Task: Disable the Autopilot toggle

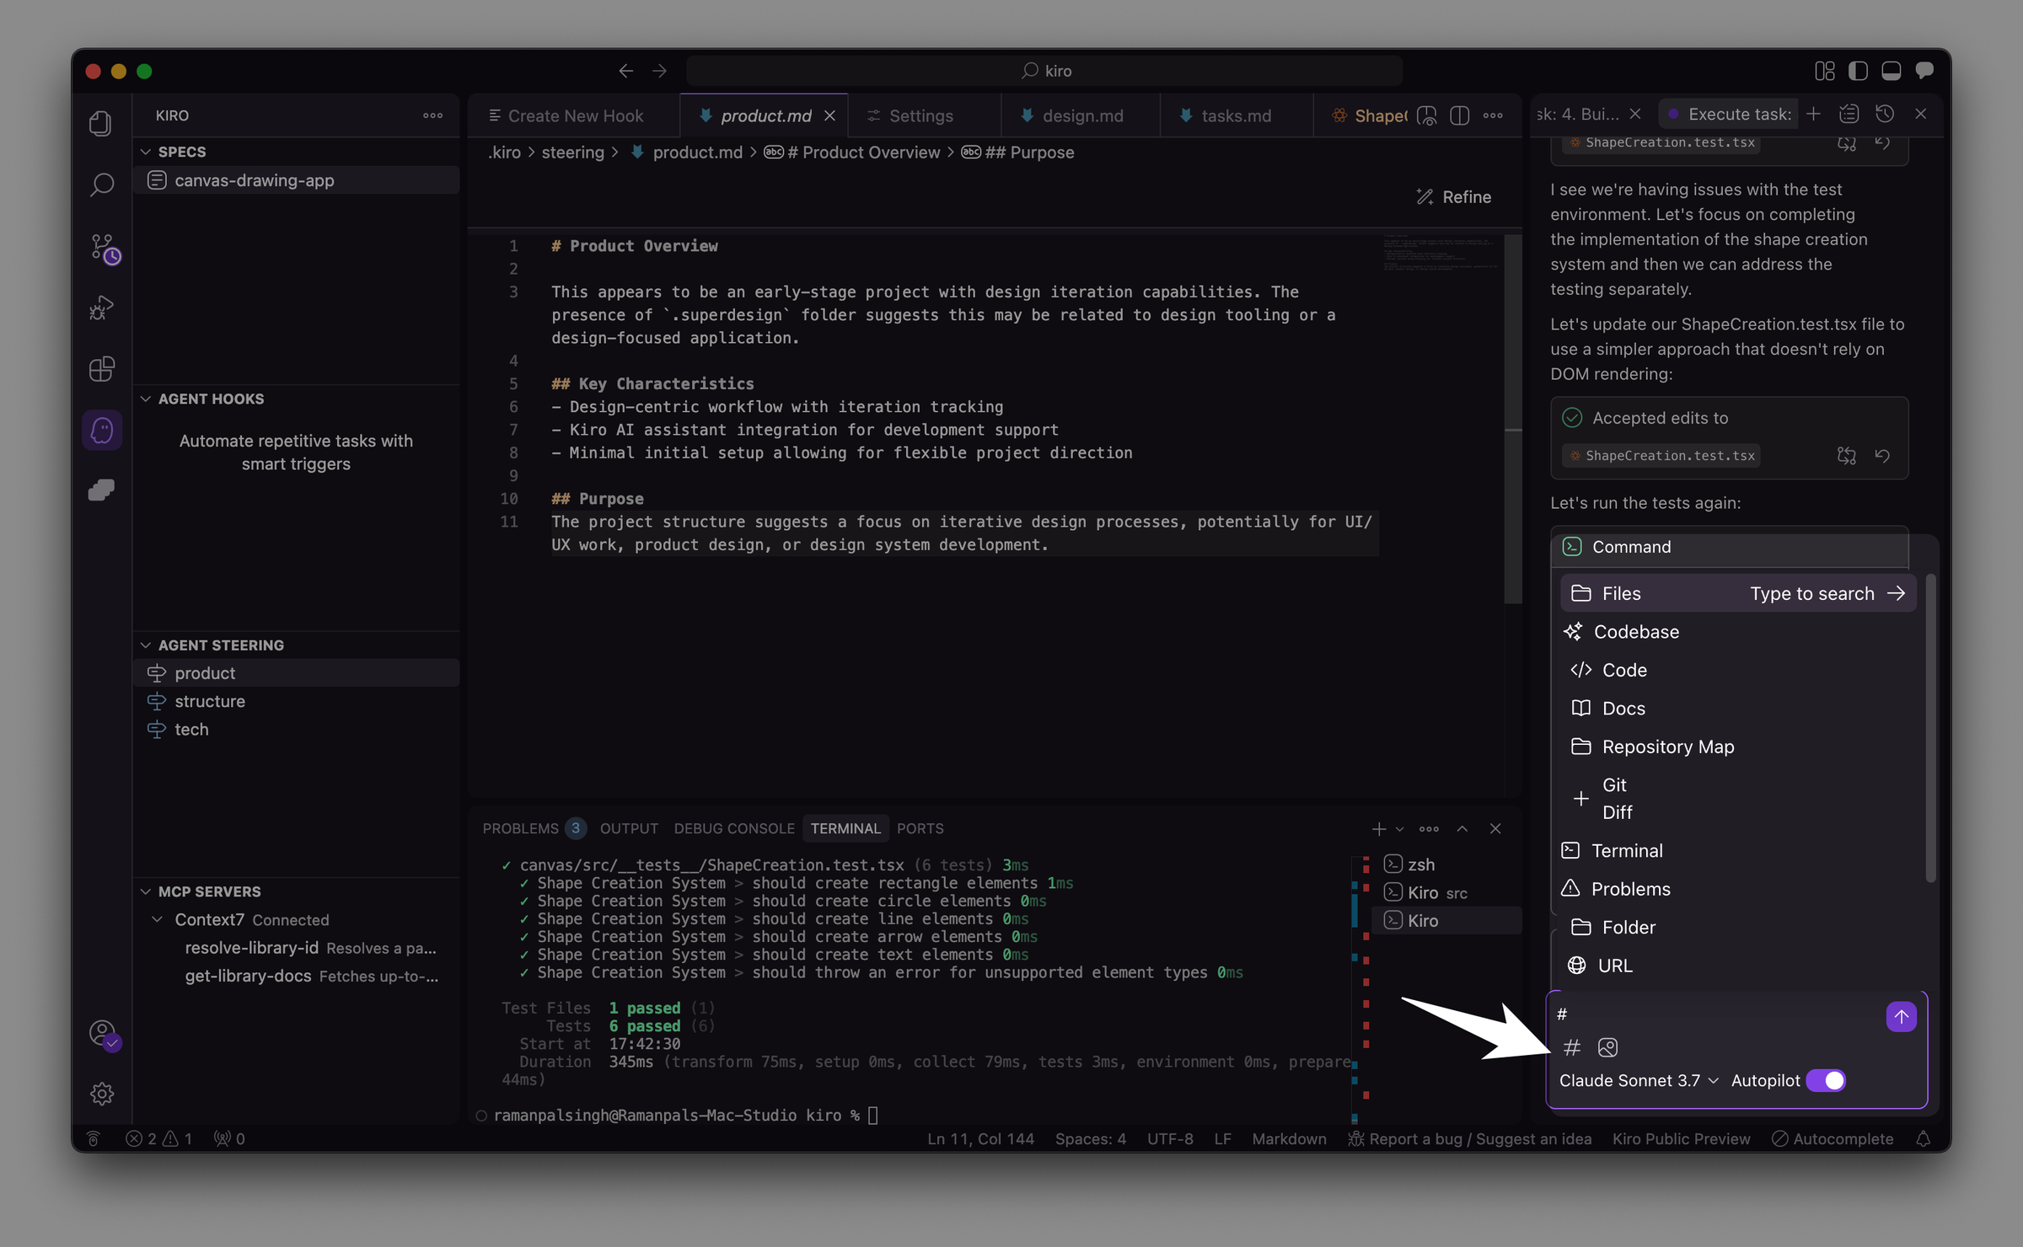Action: coord(1826,1079)
